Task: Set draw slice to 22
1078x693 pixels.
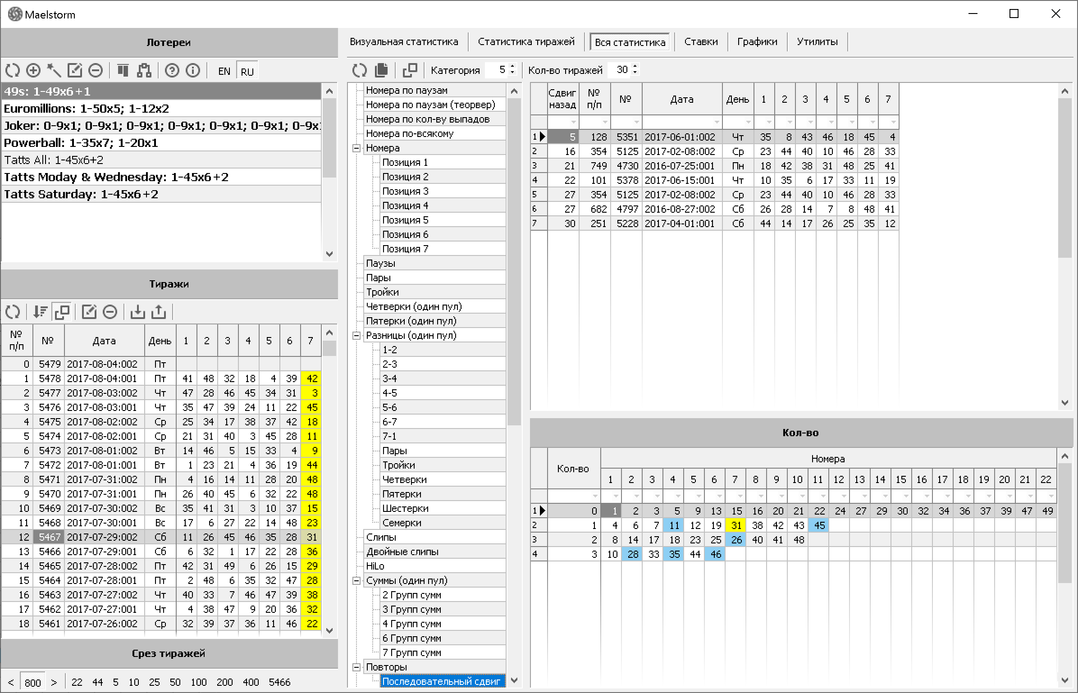Action: coord(77,682)
